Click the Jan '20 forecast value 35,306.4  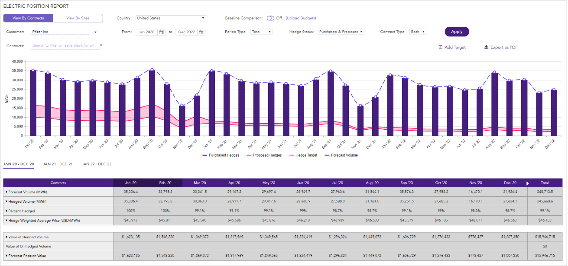[130, 192]
